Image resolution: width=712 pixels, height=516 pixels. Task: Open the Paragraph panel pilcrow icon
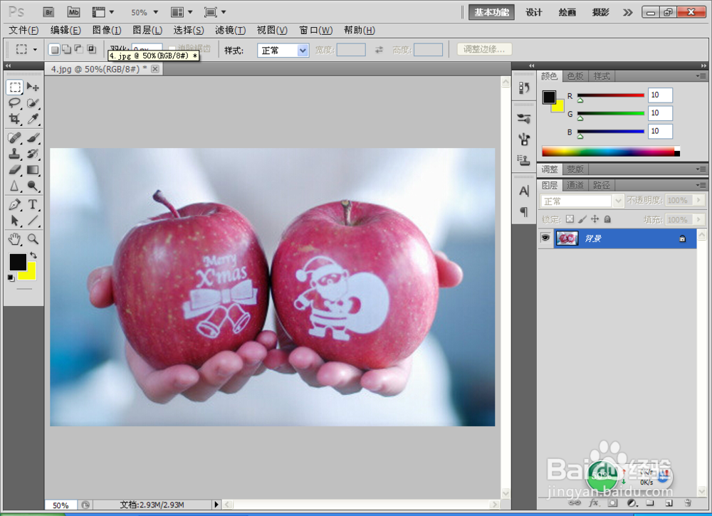524,211
